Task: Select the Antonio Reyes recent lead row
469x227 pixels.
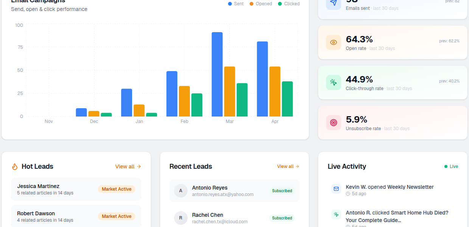Action: [234, 191]
